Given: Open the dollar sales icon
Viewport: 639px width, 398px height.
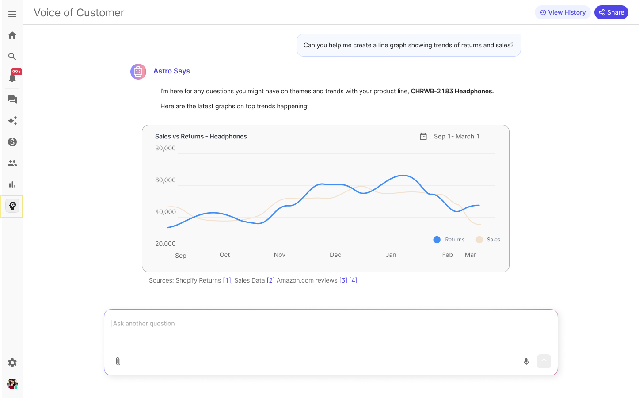Looking at the screenshot, I should coord(12,142).
